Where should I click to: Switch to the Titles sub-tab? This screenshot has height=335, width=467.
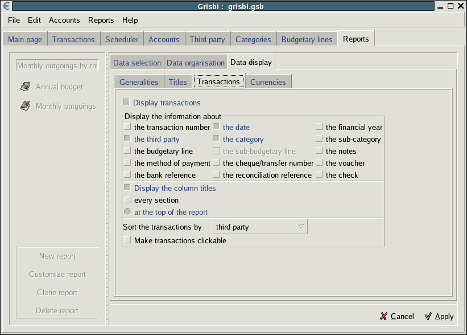click(x=178, y=82)
